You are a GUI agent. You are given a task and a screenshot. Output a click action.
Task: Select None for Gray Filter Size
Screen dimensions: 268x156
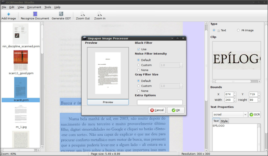tap(139, 91)
